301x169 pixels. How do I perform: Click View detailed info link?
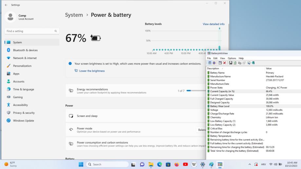(x=214, y=24)
